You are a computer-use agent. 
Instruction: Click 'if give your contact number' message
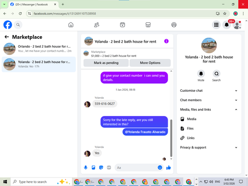pyautogui.click(x=134, y=77)
